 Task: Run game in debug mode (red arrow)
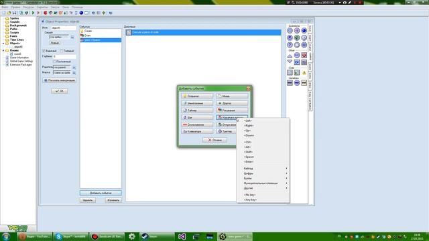[39, 13]
